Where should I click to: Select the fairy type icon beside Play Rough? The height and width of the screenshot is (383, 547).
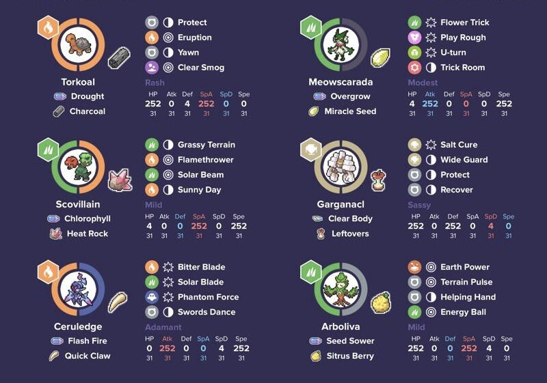click(x=414, y=38)
